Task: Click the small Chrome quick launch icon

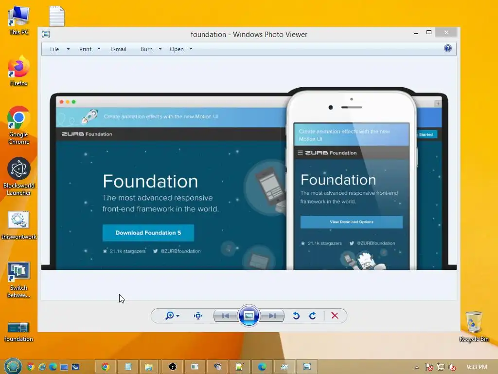Action: [31, 367]
